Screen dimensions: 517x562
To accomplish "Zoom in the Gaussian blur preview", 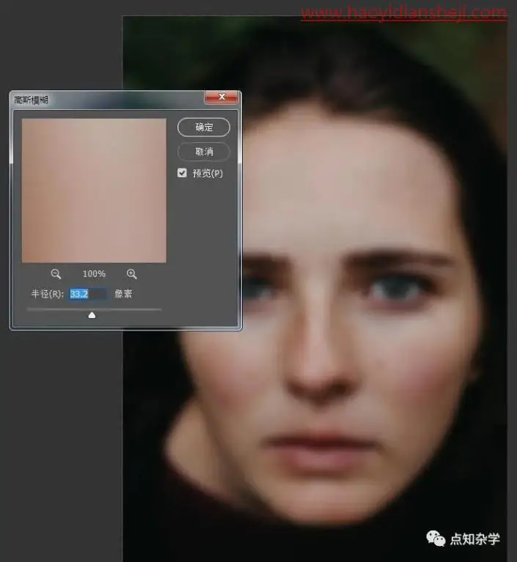I will [x=132, y=274].
